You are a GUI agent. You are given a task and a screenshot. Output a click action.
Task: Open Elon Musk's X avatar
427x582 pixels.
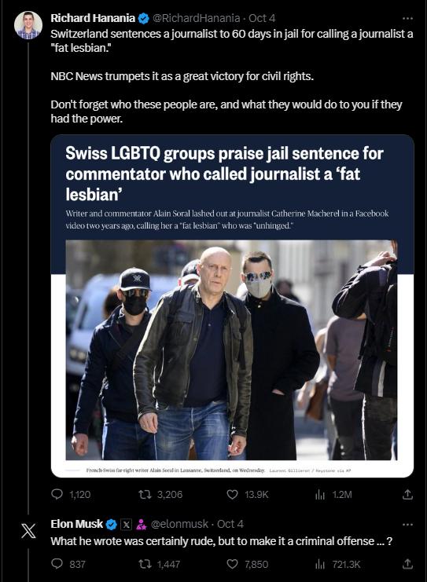pos(28,531)
